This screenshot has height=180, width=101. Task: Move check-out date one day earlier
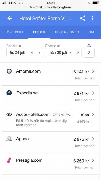coord(70,53)
